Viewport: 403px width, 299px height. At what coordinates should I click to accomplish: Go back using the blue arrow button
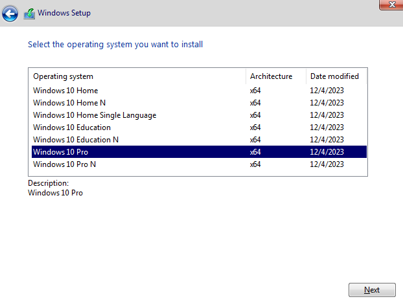point(10,14)
